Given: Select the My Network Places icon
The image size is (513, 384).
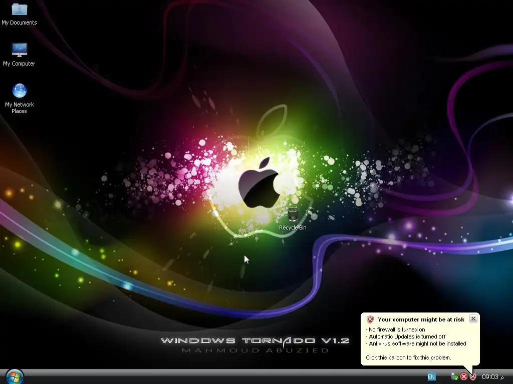Looking at the screenshot, I should (20, 91).
